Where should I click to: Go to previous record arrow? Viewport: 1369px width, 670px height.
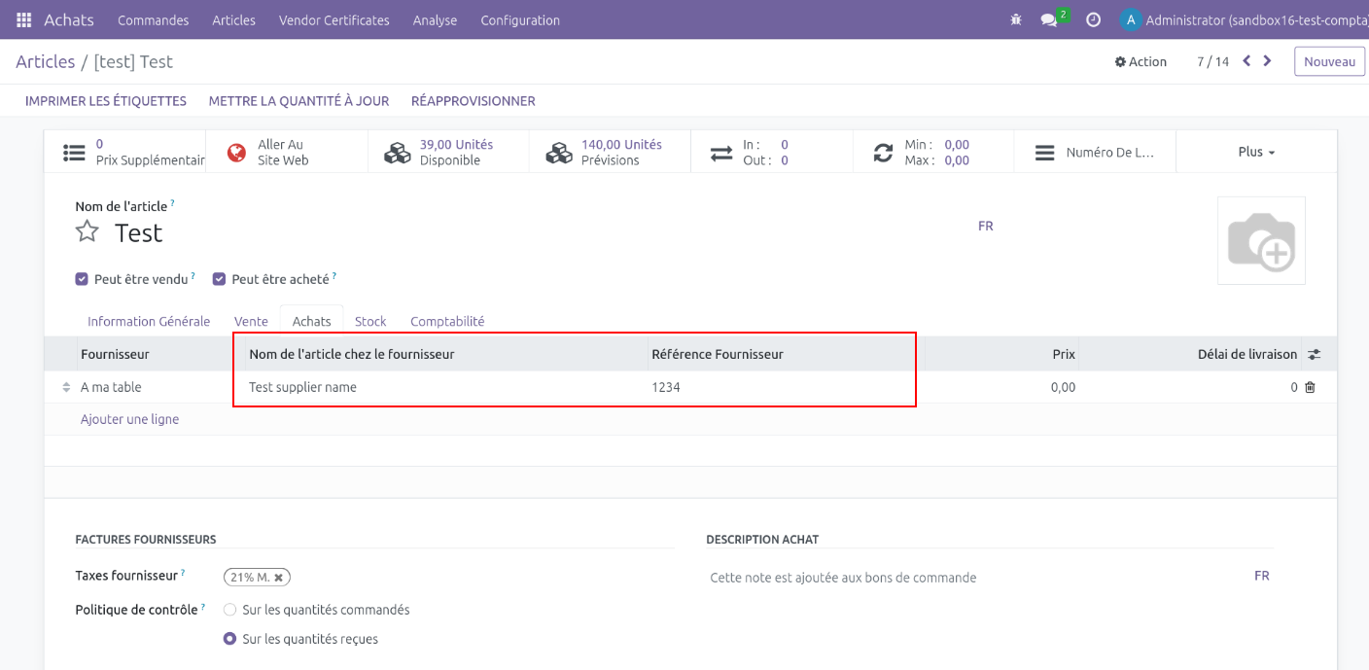1246,61
